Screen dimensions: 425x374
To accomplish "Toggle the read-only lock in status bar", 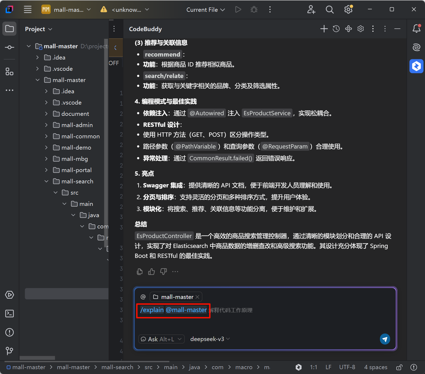I will pyautogui.click(x=399, y=367).
